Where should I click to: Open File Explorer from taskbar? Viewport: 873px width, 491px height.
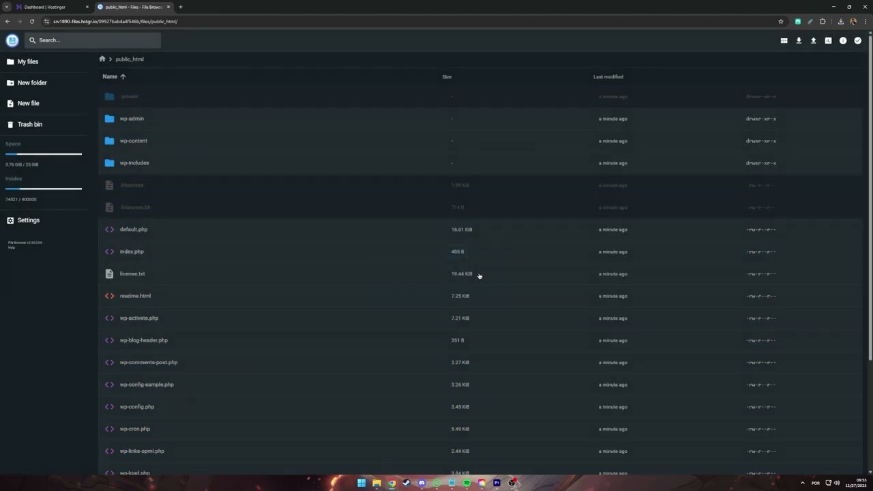click(x=376, y=483)
